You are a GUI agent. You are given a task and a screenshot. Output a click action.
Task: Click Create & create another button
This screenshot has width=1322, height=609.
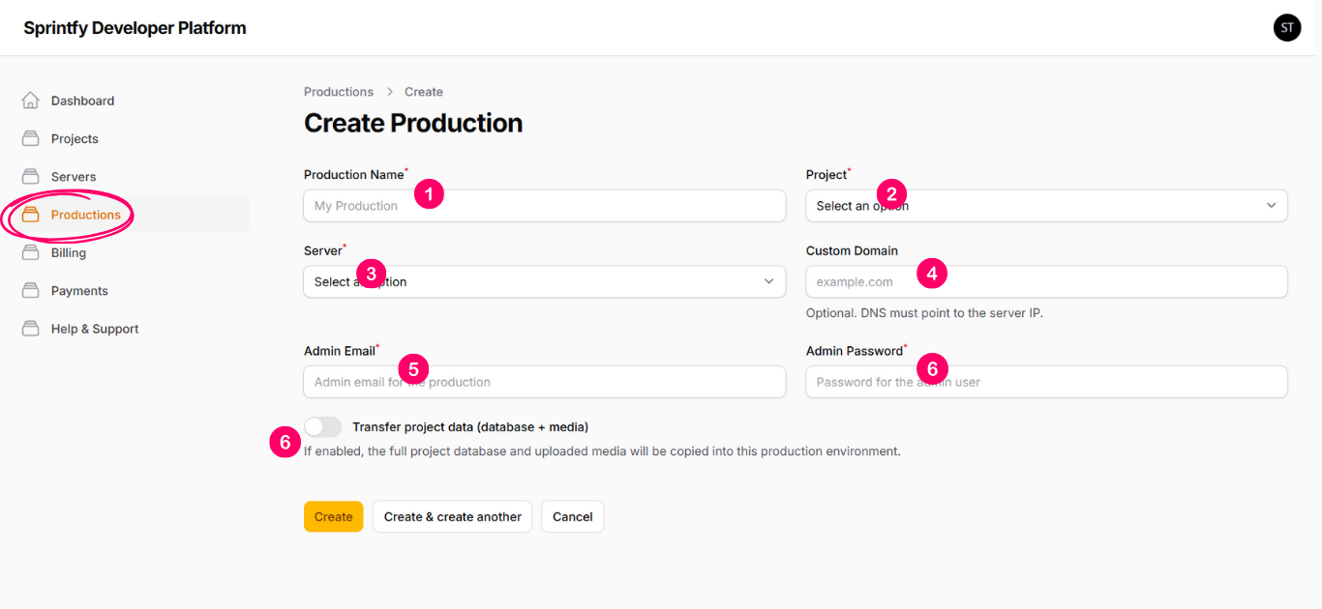[452, 516]
